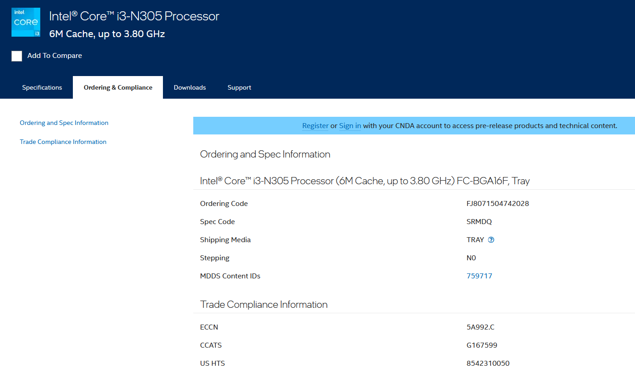
Task: Click the US HTS value 8542310050
Action: click(488, 363)
